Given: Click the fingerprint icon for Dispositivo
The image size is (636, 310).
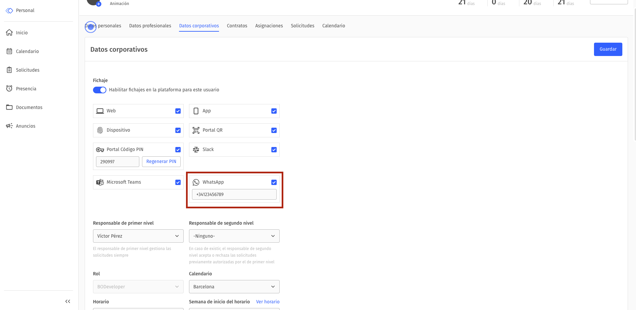Looking at the screenshot, I should (100, 130).
